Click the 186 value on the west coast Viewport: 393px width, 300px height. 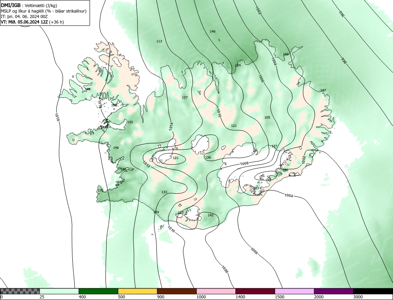[x=123, y=170]
